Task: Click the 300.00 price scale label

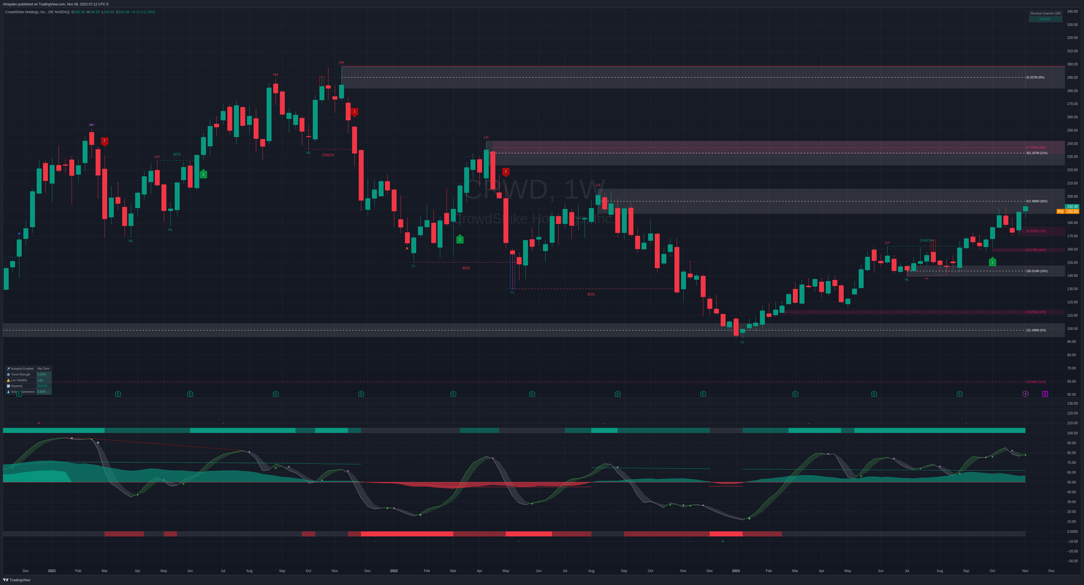Action: pyautogui.click(x=1072, y=64)
